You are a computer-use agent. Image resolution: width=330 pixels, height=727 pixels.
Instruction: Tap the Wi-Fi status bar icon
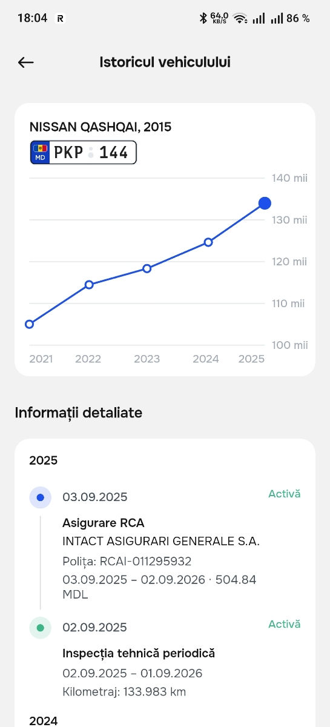coord(240,18)
